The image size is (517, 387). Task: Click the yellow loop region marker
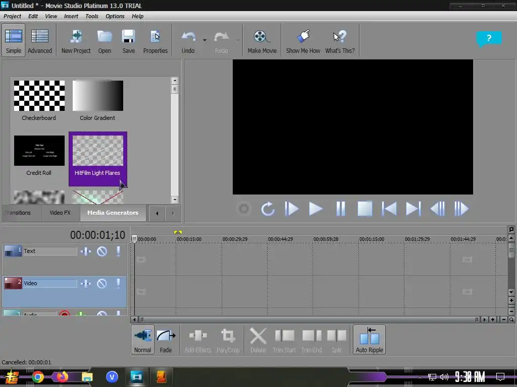pyautogui.click(x=178, y=232)
